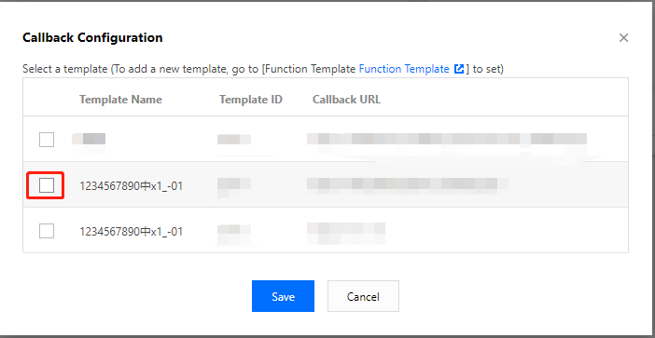The width and height of the screenshot is (655, 338).
Task: Click the blurred template name in the first row
Action: [89, 139]
